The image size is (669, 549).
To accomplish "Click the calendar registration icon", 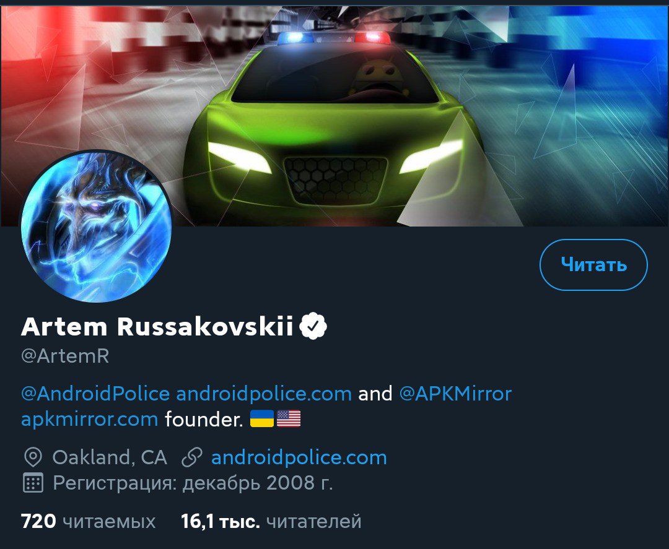I will click(33, 483).
